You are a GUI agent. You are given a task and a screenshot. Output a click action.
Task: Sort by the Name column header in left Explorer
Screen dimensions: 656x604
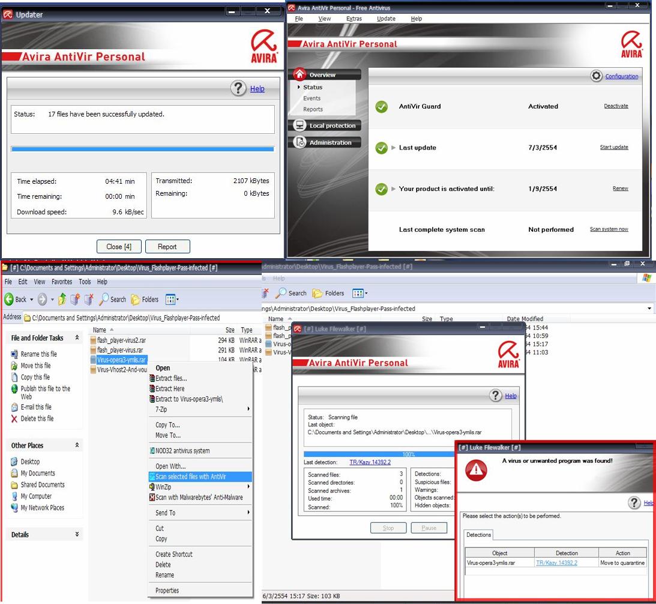click(99, 330)
